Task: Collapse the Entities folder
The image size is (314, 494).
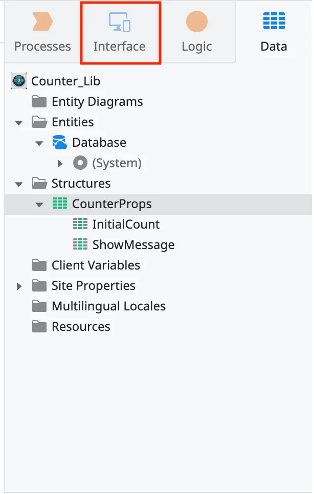Action: click(x=19, y=122)
